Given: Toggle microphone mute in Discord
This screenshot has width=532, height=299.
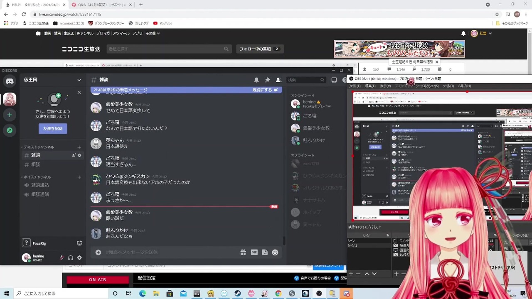Looking at the screenshot, I should [62, 258].
